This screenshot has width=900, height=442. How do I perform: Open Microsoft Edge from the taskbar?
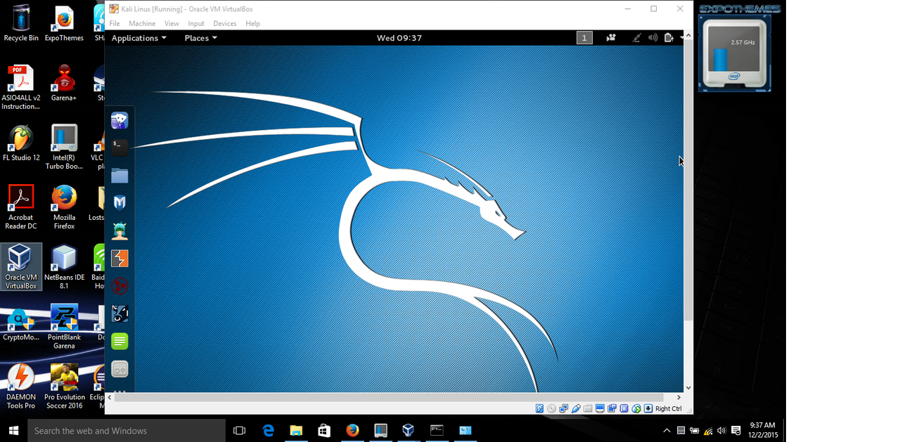pos(268,430)
